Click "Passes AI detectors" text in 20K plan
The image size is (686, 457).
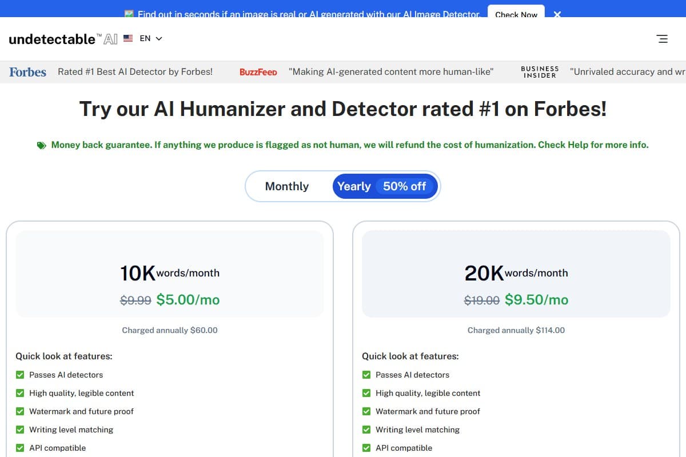(413, 375)
